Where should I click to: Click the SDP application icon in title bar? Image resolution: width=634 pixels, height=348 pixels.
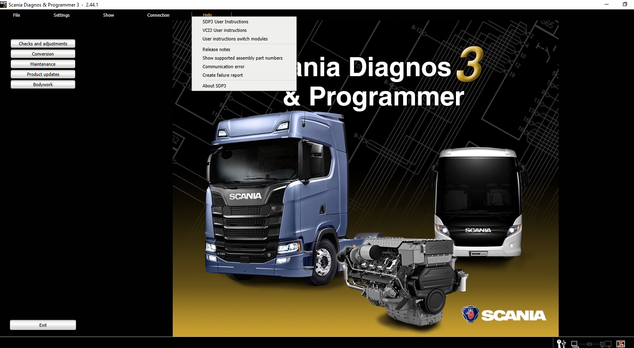pyautogui.click(x=4, y=4)
